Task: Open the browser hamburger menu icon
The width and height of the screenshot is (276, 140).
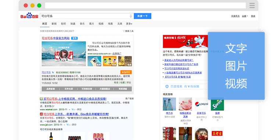Action: click(x=252, y=5)
